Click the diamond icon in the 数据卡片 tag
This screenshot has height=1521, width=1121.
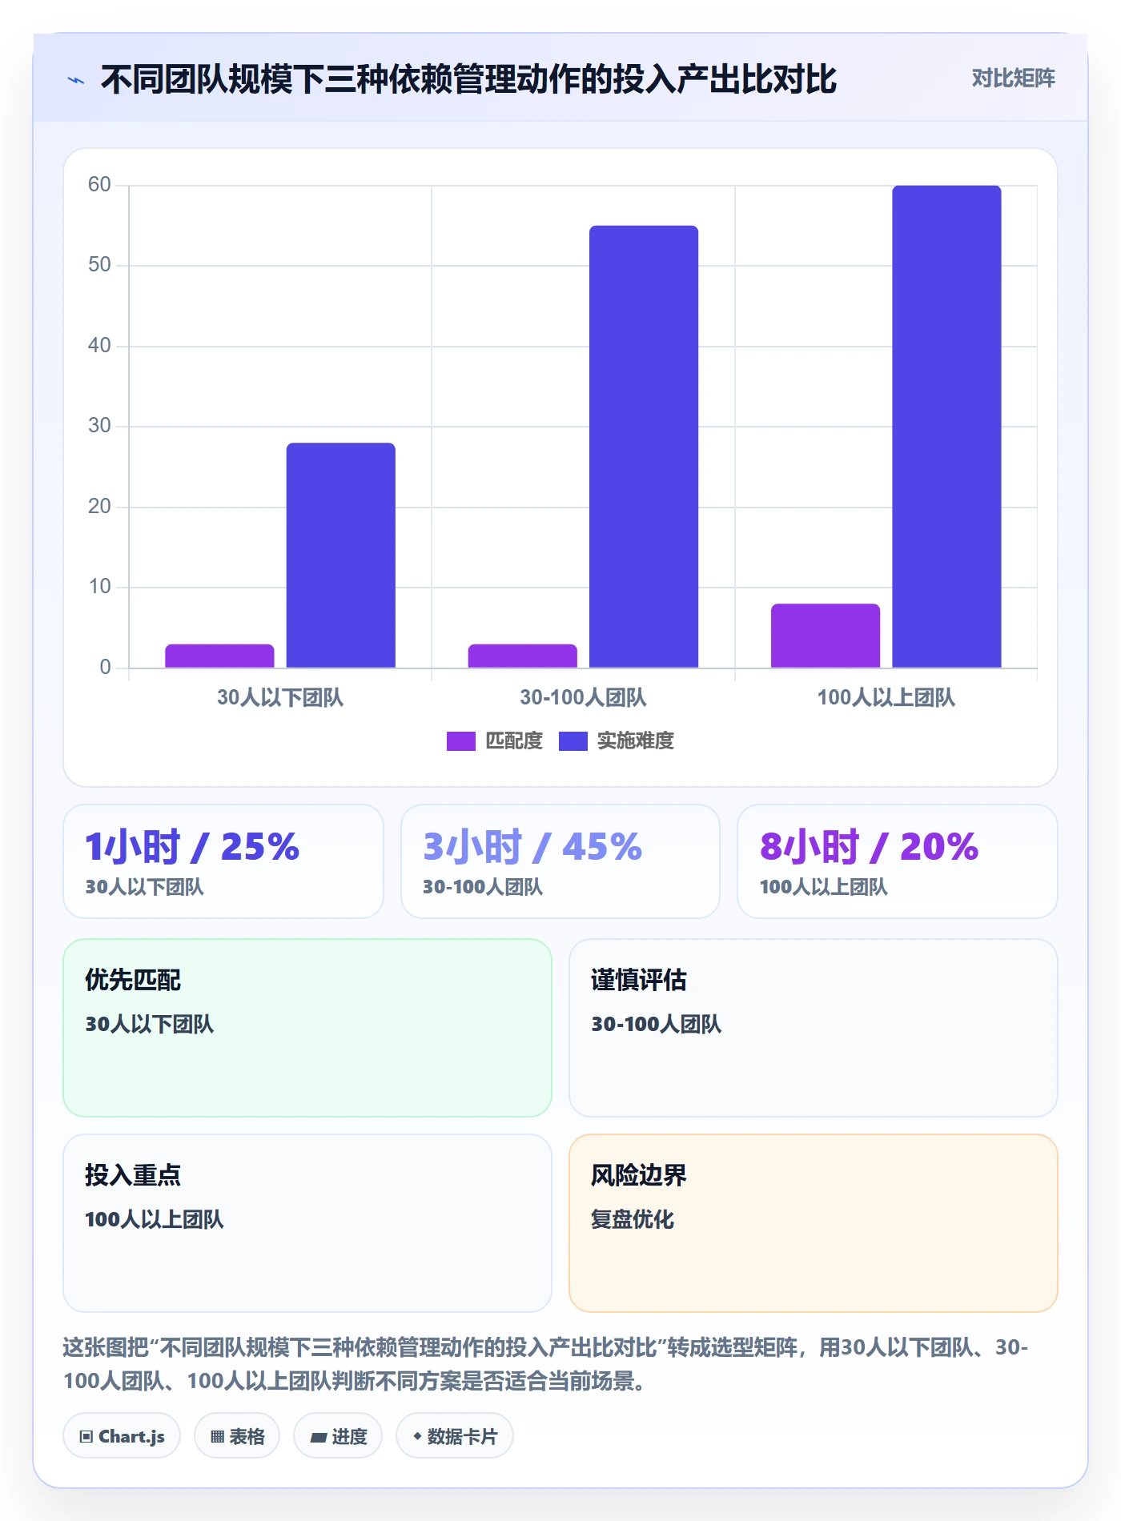click(417, 1436)
